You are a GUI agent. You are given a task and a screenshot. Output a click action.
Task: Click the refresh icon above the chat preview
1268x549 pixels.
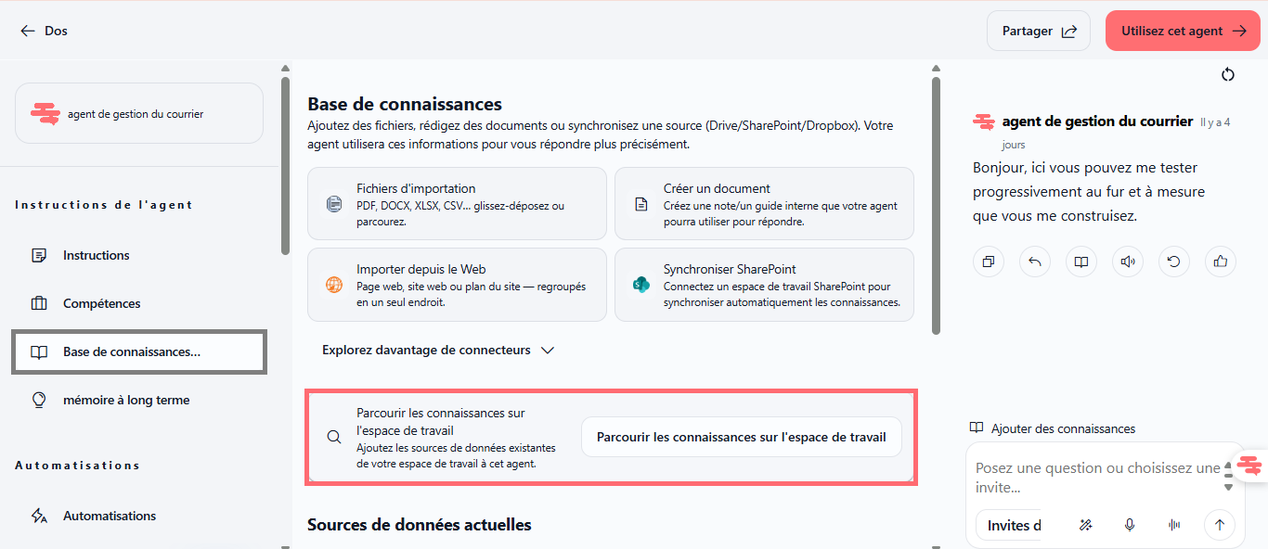pyautogui.click(x=1228, y=74)
